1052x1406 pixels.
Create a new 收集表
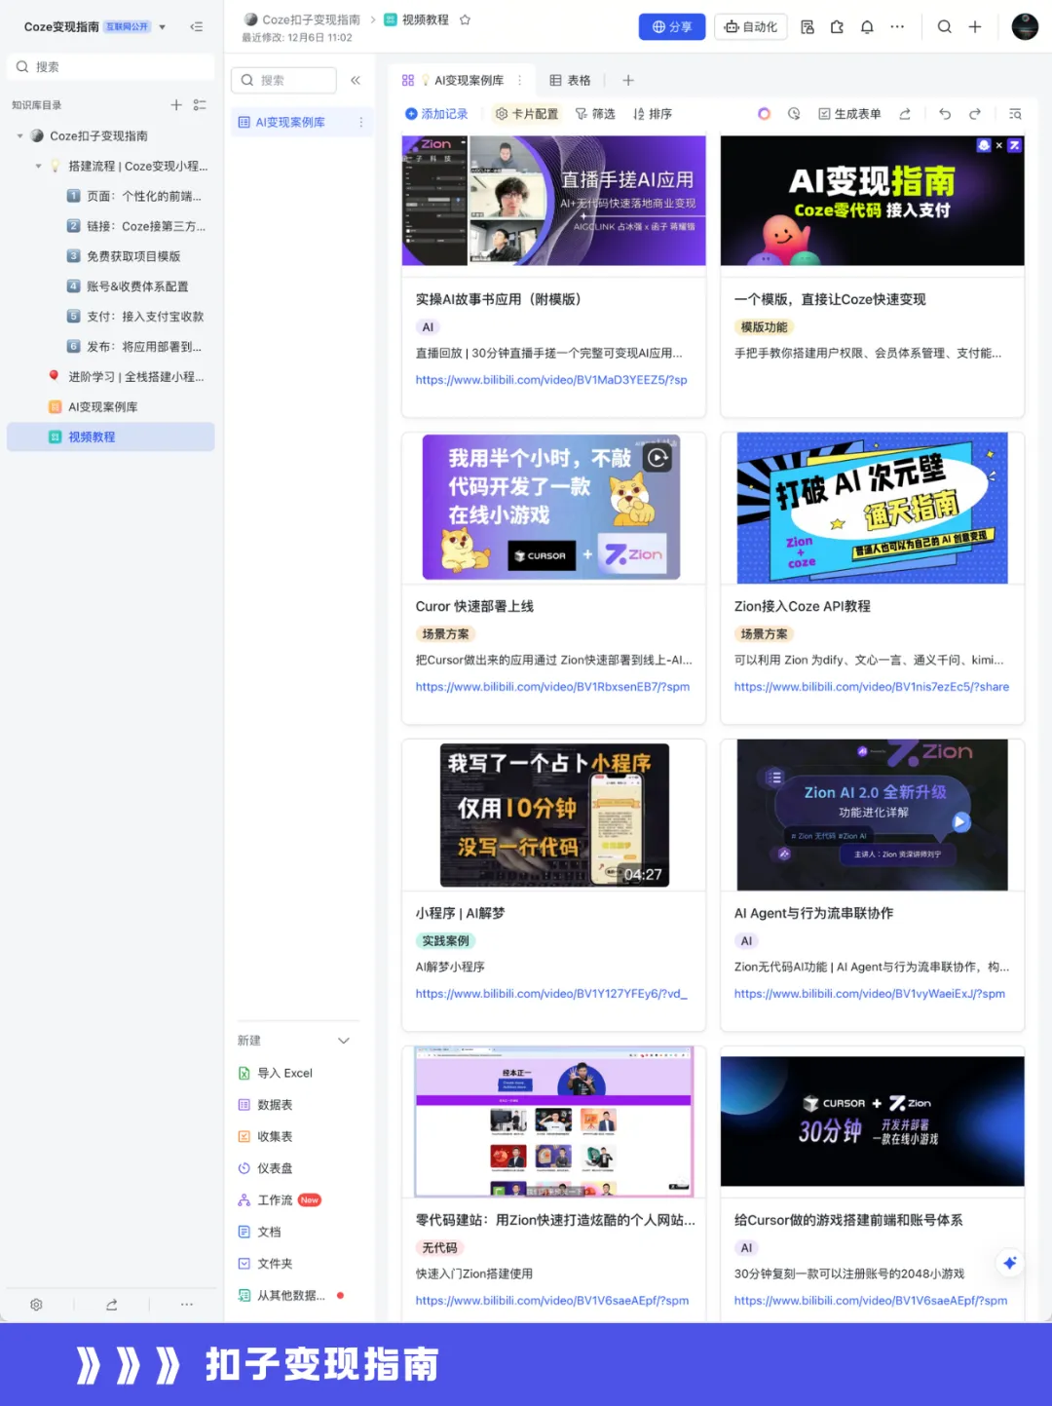(x=266, y=1137)
